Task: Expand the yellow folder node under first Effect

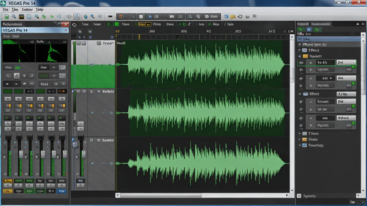Action: [300, 56]
